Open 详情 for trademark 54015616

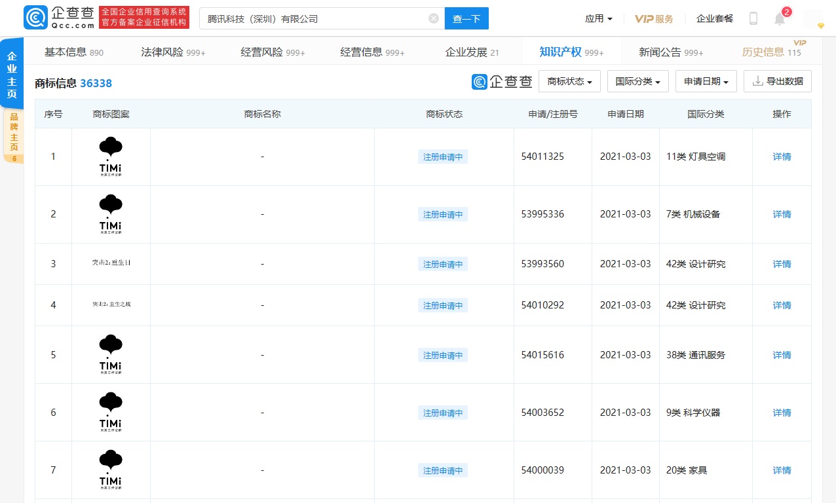(x=782, y=355)
